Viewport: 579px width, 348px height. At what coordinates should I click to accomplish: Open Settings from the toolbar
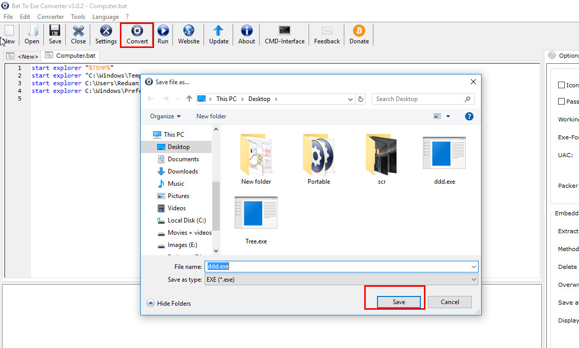[106, 31]
